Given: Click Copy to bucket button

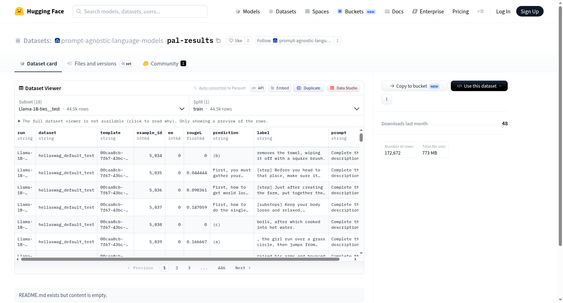Looking at the screenshot, I should 415,86.
